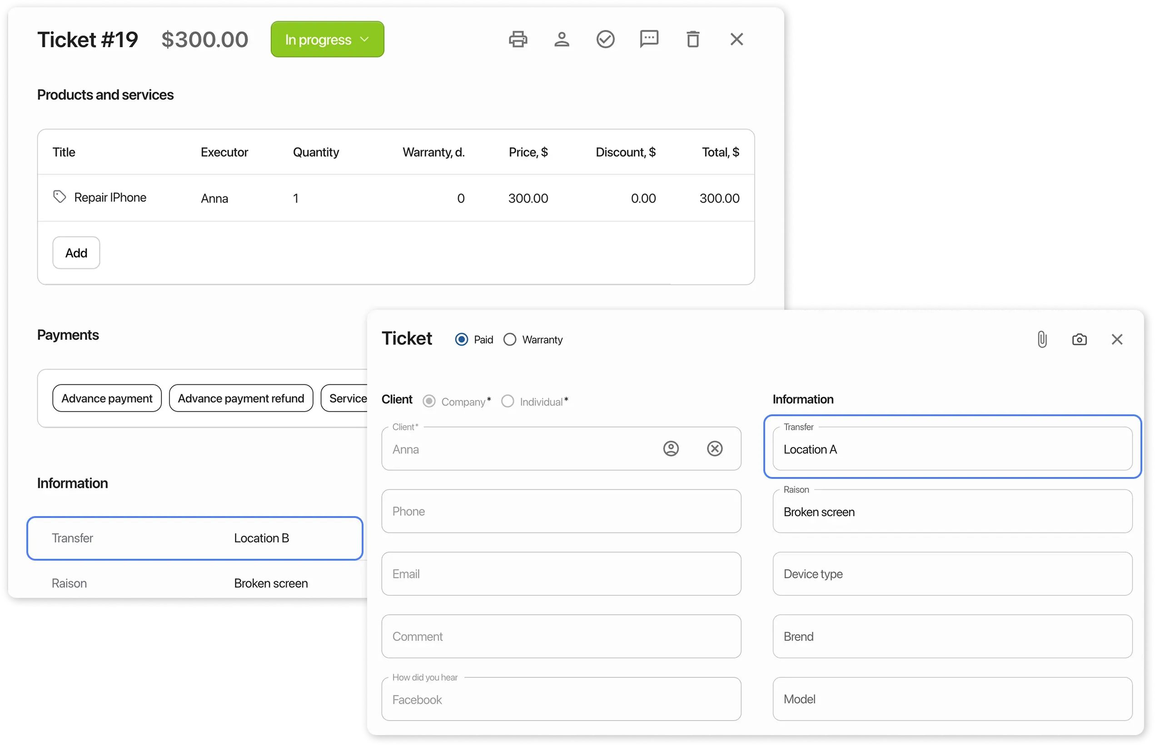Open the How did you hear dropdown
Image resolution: width=1155 pixels, height=746 pixels.
click(x=561, y=700)
